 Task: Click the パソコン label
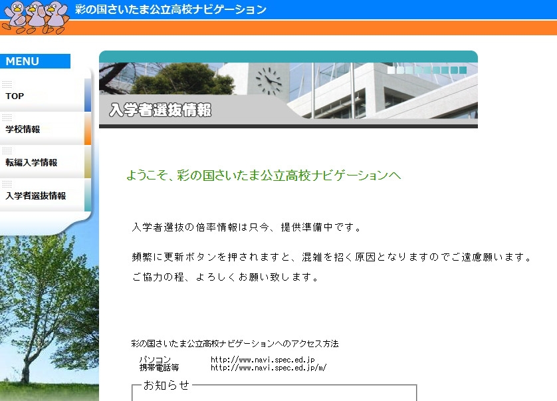click(x=155, y=359)
